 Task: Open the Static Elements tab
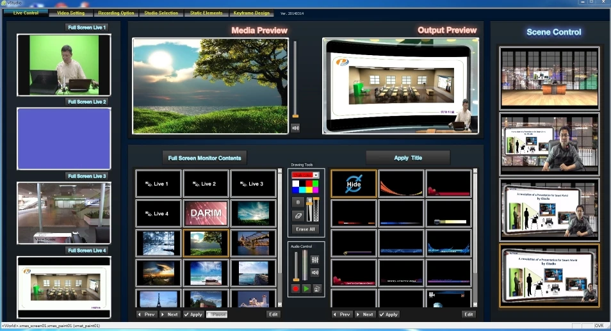[x=206, y=13]
